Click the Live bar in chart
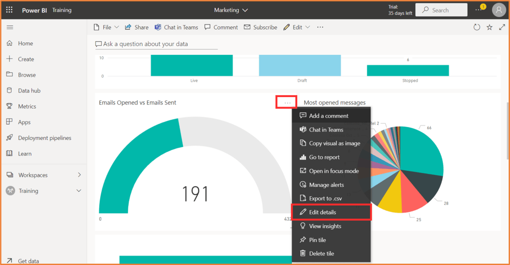 click(191, 65)
